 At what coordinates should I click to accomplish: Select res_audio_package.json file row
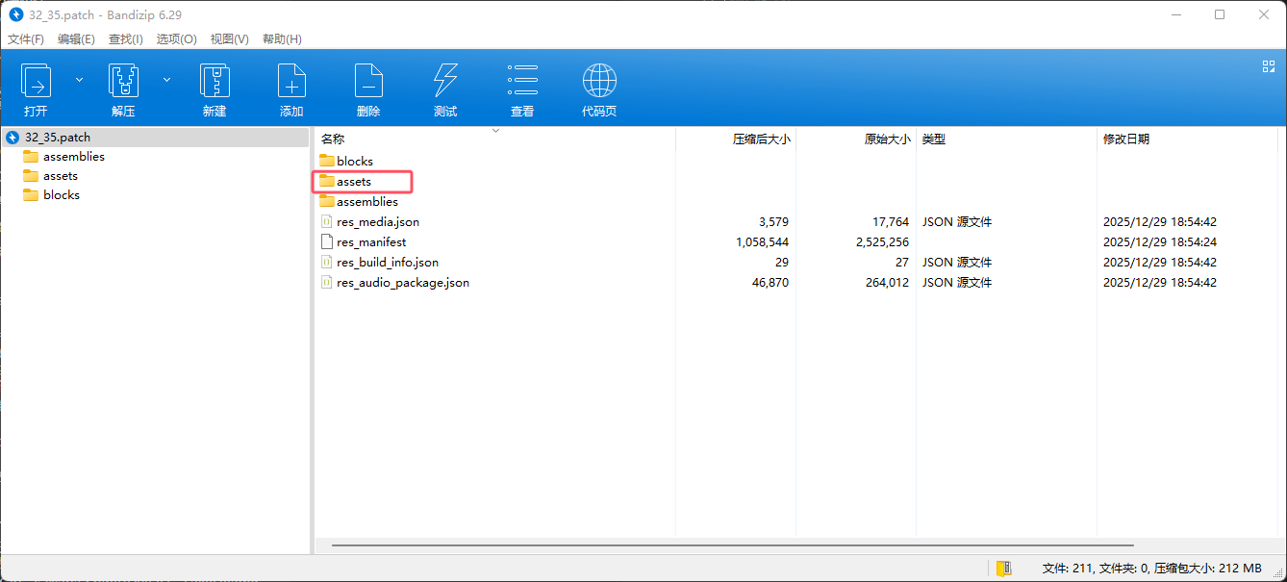tap(796, 283)
